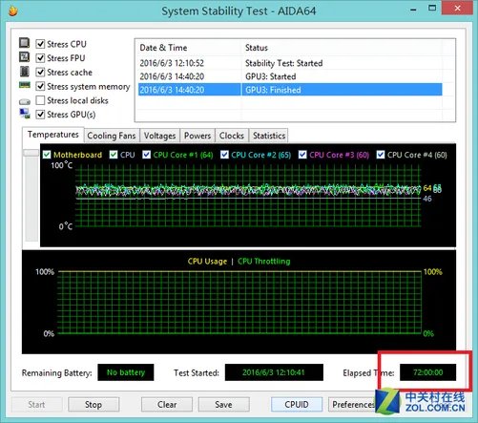478x423 pixels.
Task: Toggle the Stress GPU(s) checkbox
Action: click(40, 115)
